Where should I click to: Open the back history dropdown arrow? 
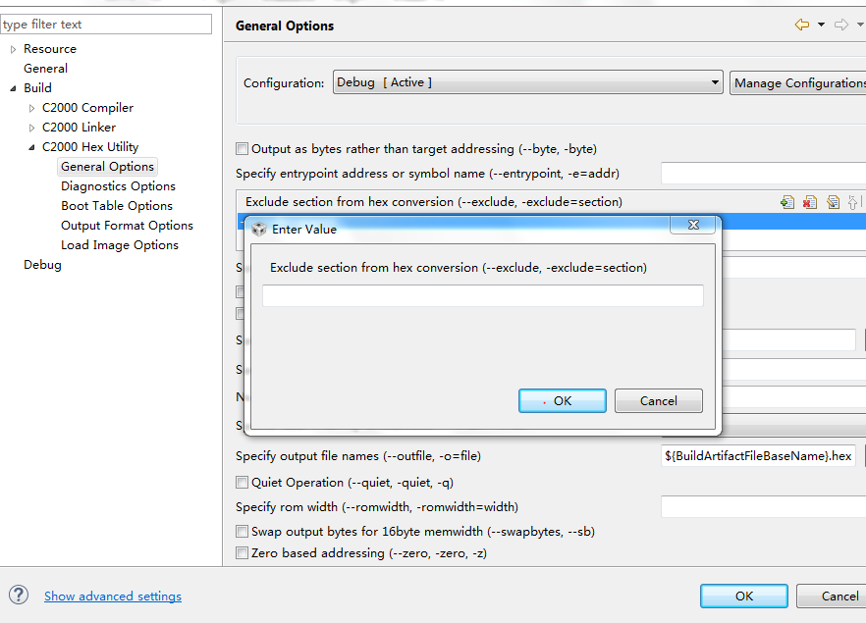(x=821, y=25)
